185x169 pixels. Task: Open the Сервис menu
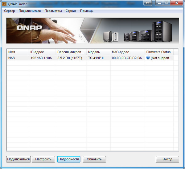pyautogui.click(x=71, y=11)
